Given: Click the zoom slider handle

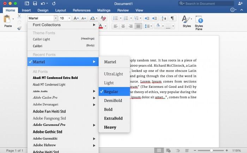Looking at the screenshot, I should [x=211, y=151].
